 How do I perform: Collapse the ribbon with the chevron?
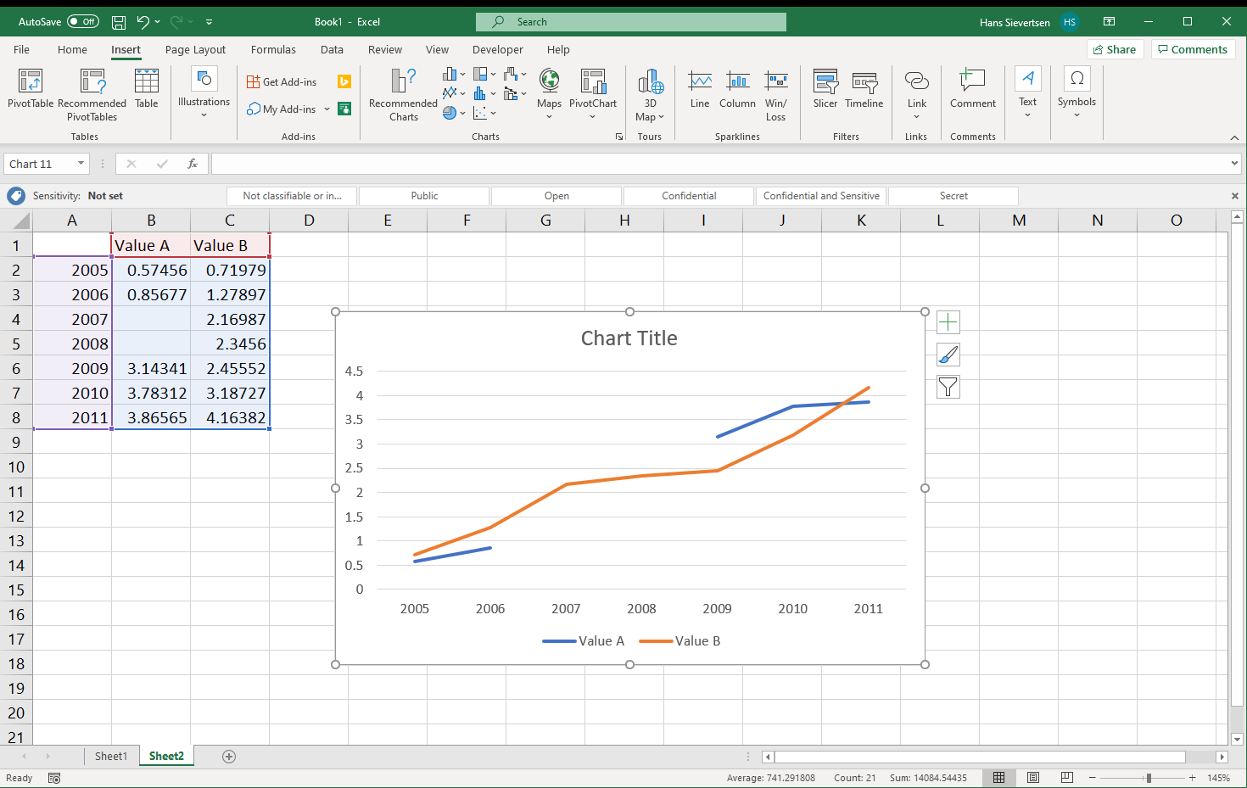click(x=1234, y=137)
